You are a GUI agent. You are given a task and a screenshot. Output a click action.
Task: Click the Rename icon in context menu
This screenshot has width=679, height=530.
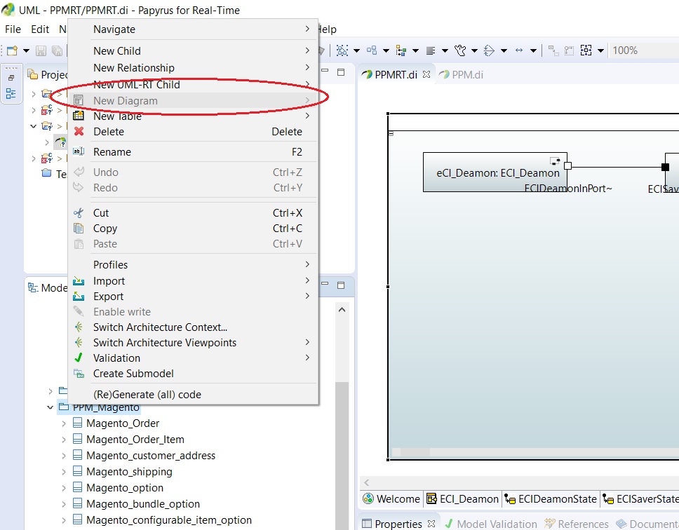(79, 151)
